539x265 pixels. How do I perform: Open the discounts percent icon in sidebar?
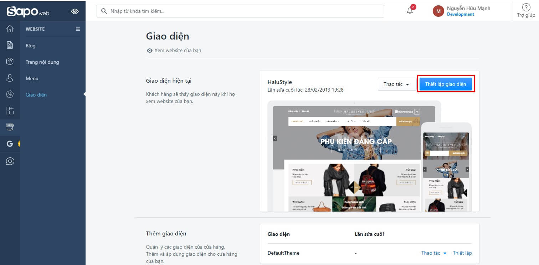10,94
